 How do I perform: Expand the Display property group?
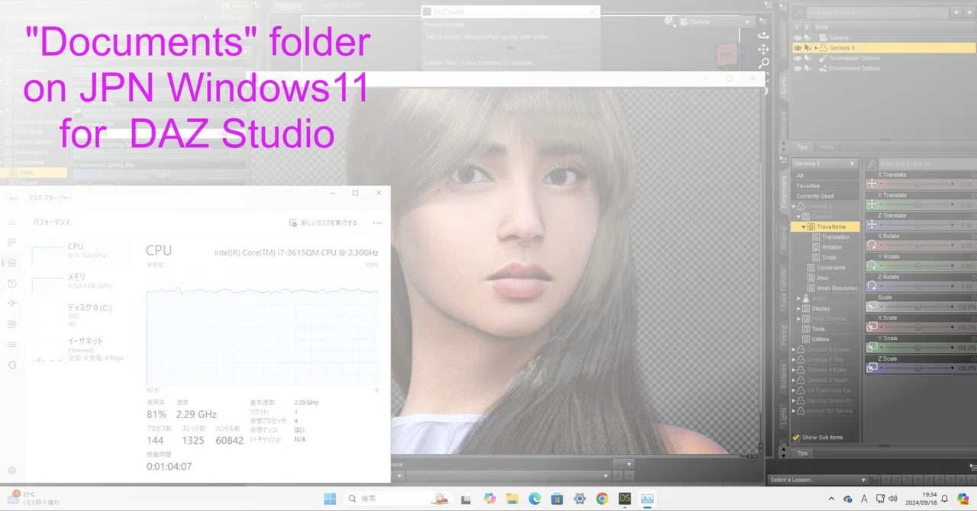(x=798, y=308)
